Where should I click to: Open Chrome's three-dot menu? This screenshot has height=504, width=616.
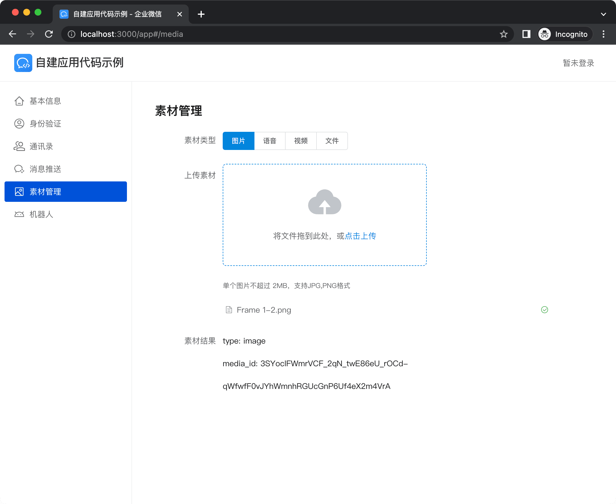(x=603, y=34)
